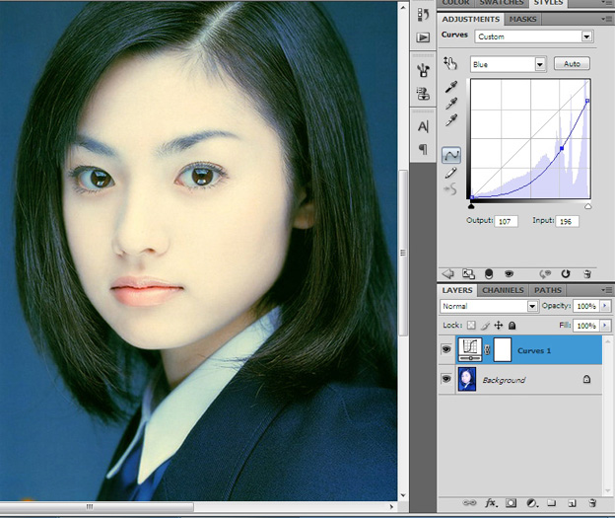The width and height of the screenshot is (615, 518).
Task: Return to adjustment list arrow
Action: point(447,273)
